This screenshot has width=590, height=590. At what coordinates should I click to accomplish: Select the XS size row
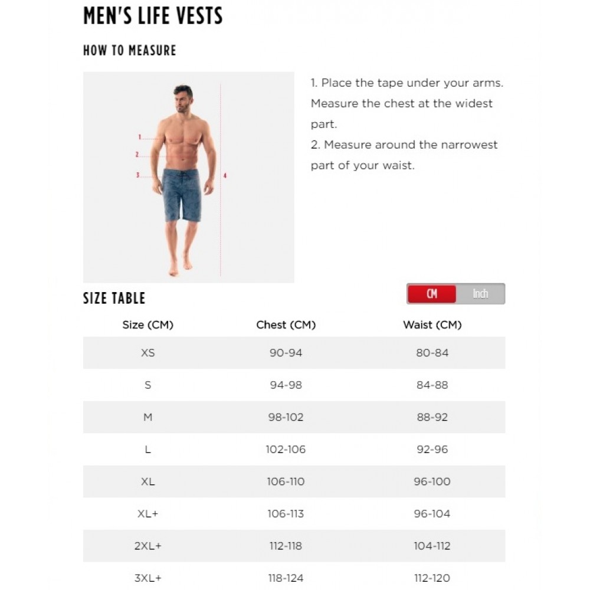click(294, 353)
